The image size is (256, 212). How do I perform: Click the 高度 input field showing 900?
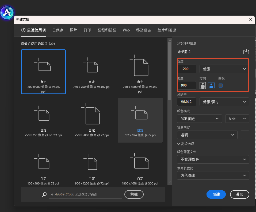click(x=187, y=85)
